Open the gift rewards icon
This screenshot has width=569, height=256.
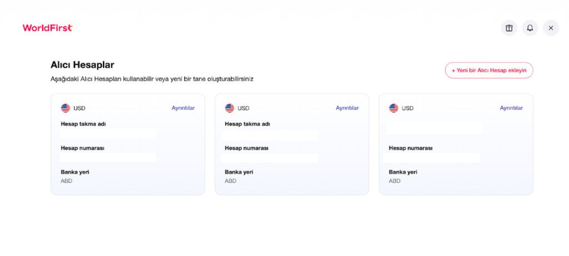tap(509, 28)
